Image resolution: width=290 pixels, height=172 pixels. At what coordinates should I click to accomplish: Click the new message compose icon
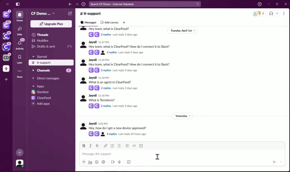click(70, 13)
